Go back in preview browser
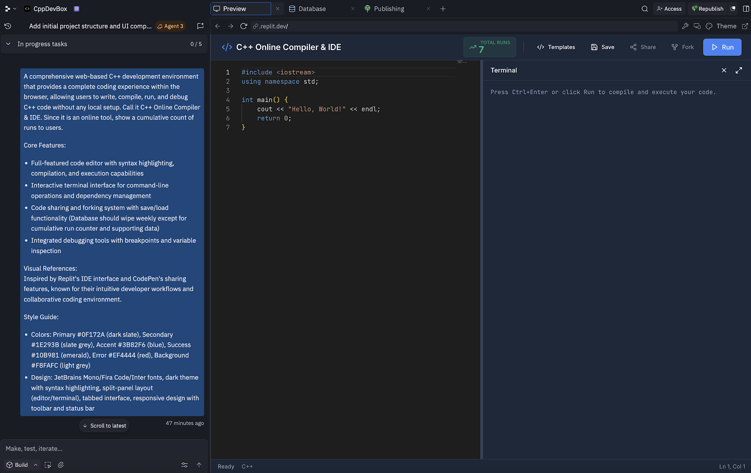Viewport: 751px width, 473px height. tap(217, 26)
